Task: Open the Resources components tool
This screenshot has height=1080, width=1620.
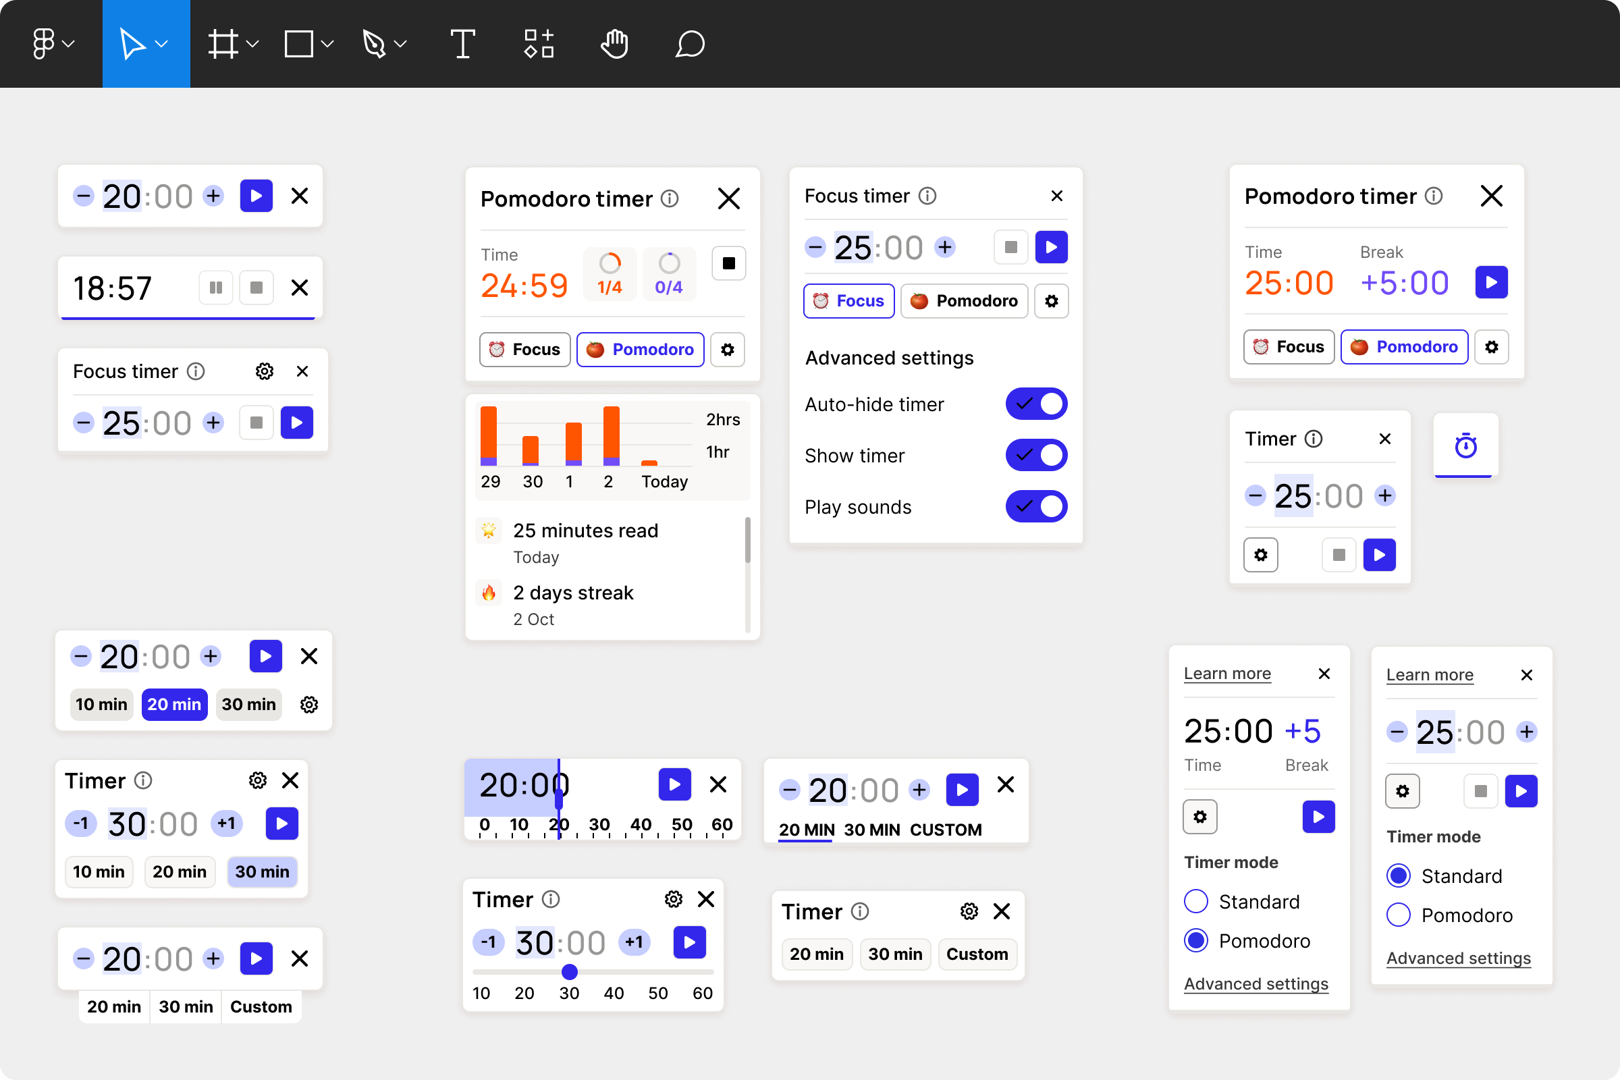Action: coord(538,44)
